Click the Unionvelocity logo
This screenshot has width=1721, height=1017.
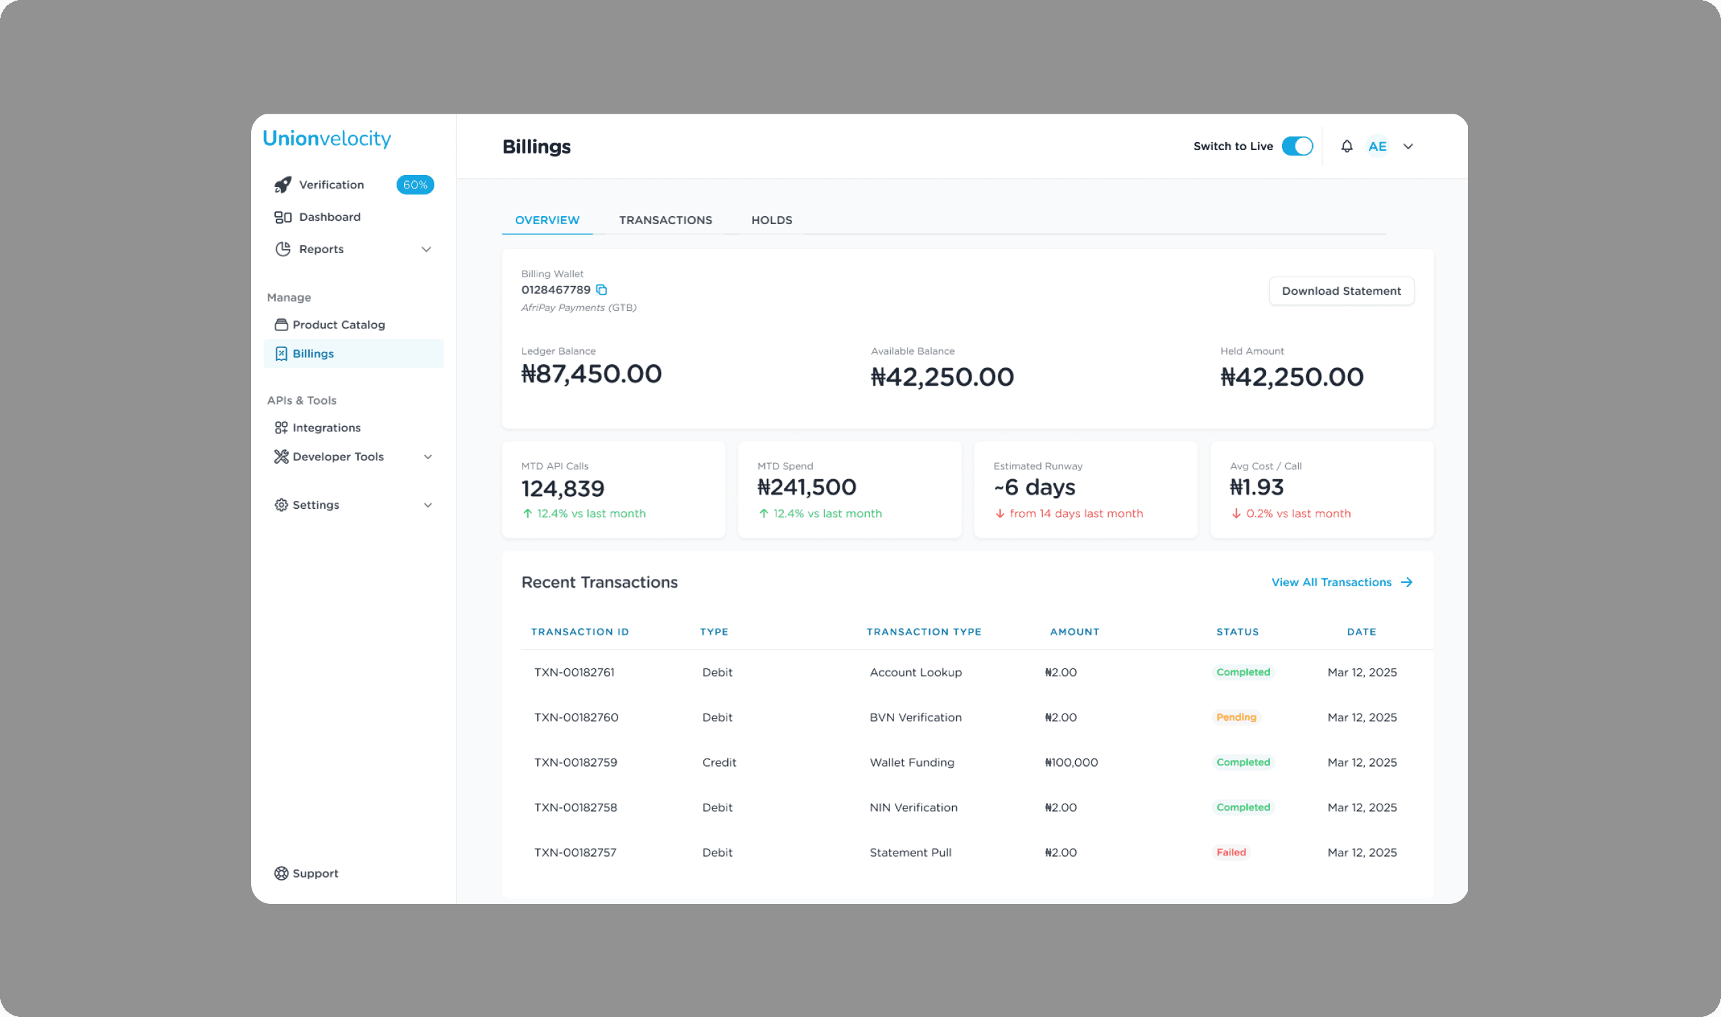327,139
